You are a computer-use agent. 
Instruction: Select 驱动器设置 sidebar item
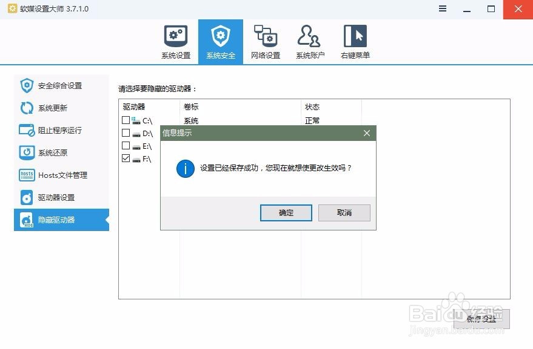coord(61,197)
